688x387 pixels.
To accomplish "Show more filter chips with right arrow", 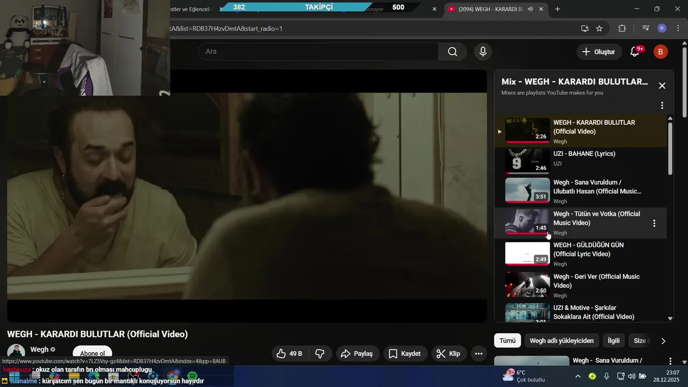I will 663,341.
